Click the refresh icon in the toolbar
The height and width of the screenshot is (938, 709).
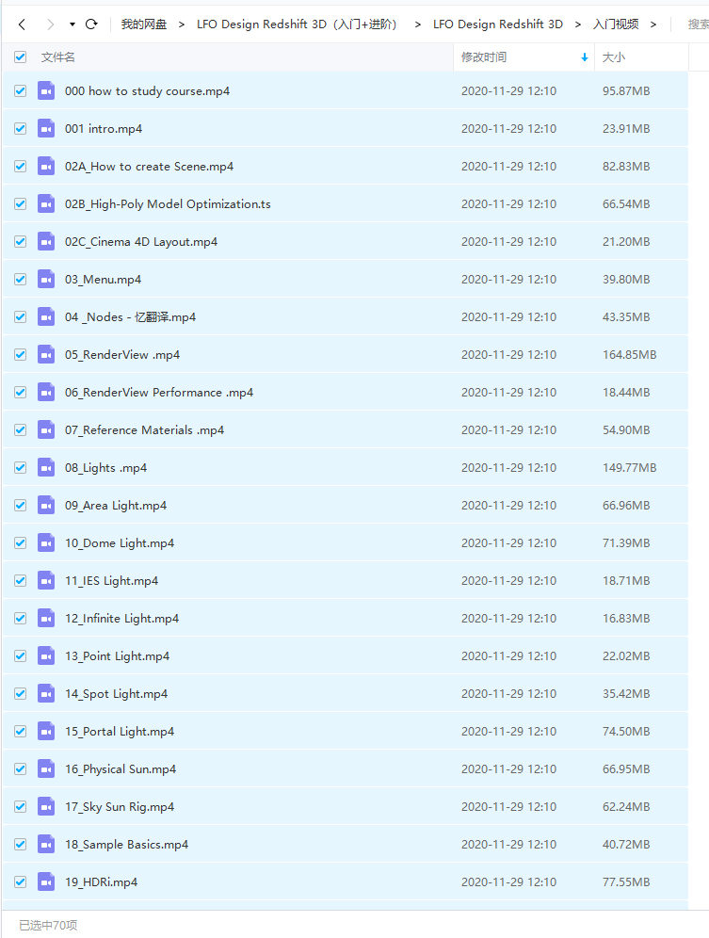[x=91, y=24]
